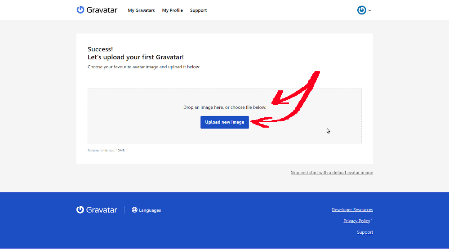This screenshot has height=249, width=449.
Task: Open the Developer Resources footer link
Action: (x=352, y=209)
